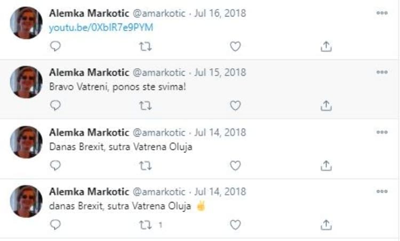This screenshot has height=241, width=400.
Task: Like the 'Bravo Vatreni, ponos ste svima' tweet
Action: pos(235,106)
